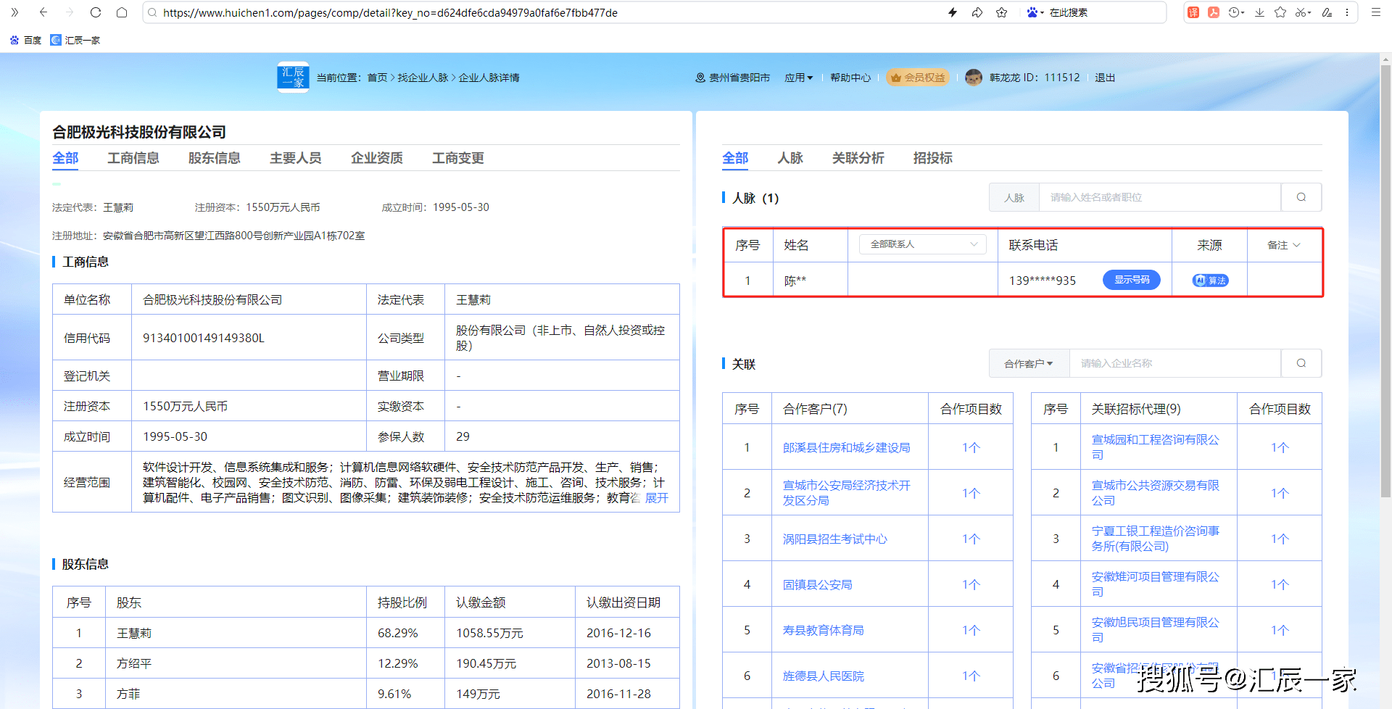Click the lightning speed-mode icon
Image resolution: width=1392 pixels, height=709 pixels.
953,12
